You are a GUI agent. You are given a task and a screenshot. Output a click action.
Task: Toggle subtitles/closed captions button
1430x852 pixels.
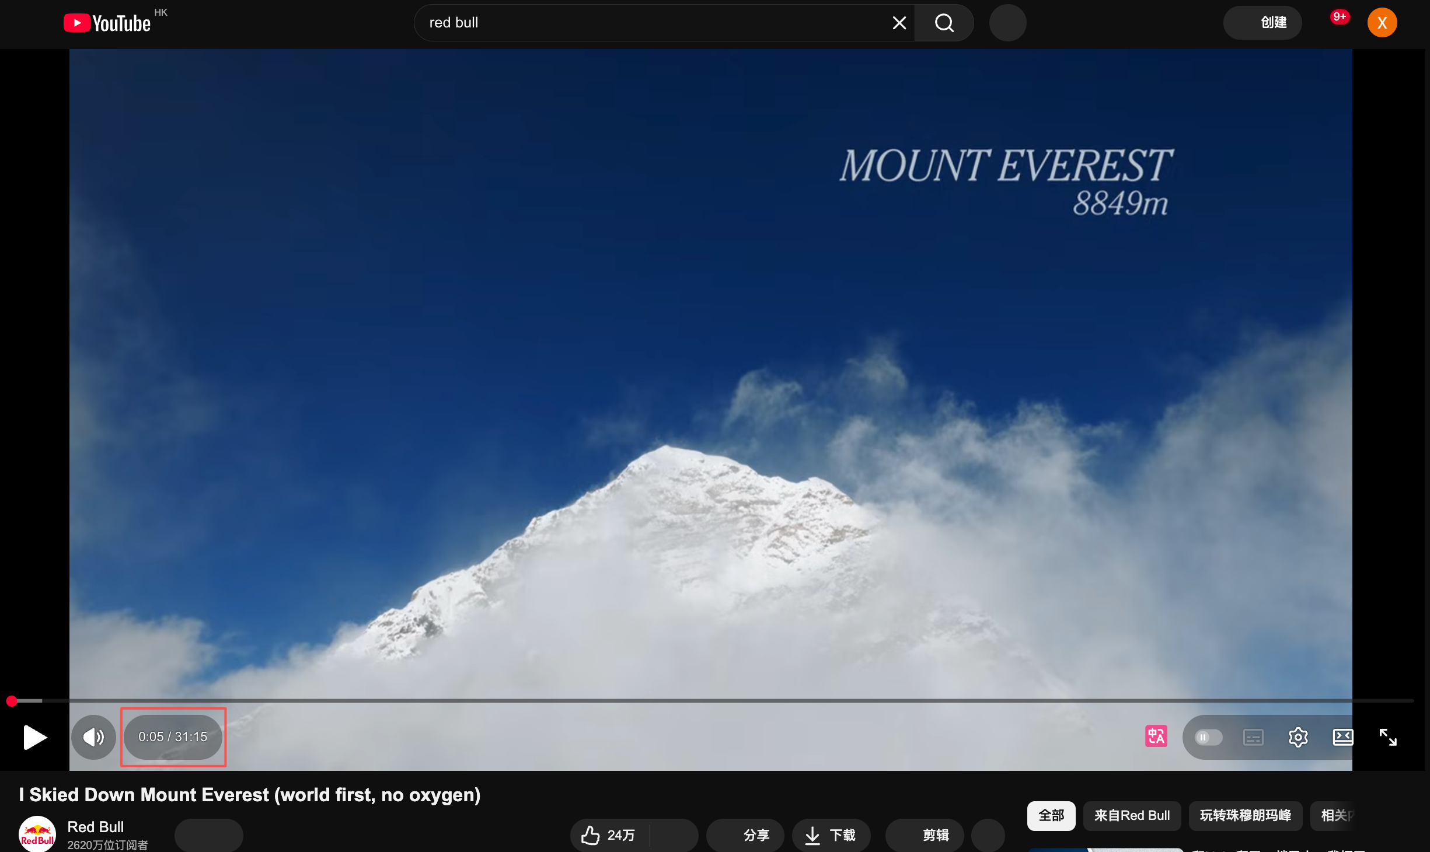tap(1253, 737)
